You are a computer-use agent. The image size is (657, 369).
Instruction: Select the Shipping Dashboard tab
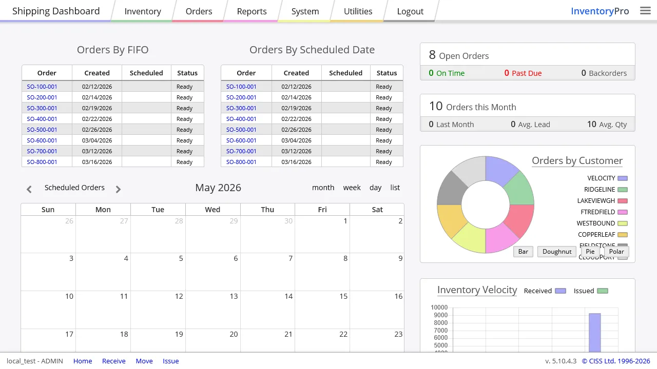(x=56, y=11)
